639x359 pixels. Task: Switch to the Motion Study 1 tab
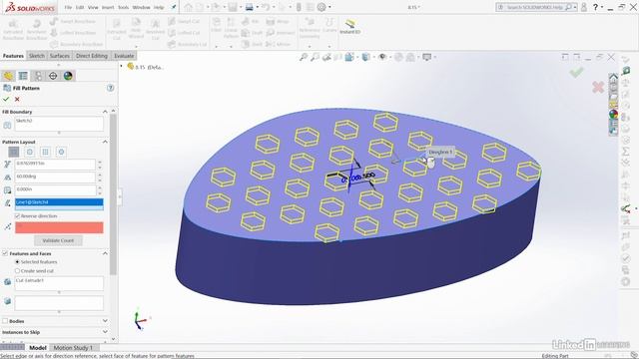73,348
